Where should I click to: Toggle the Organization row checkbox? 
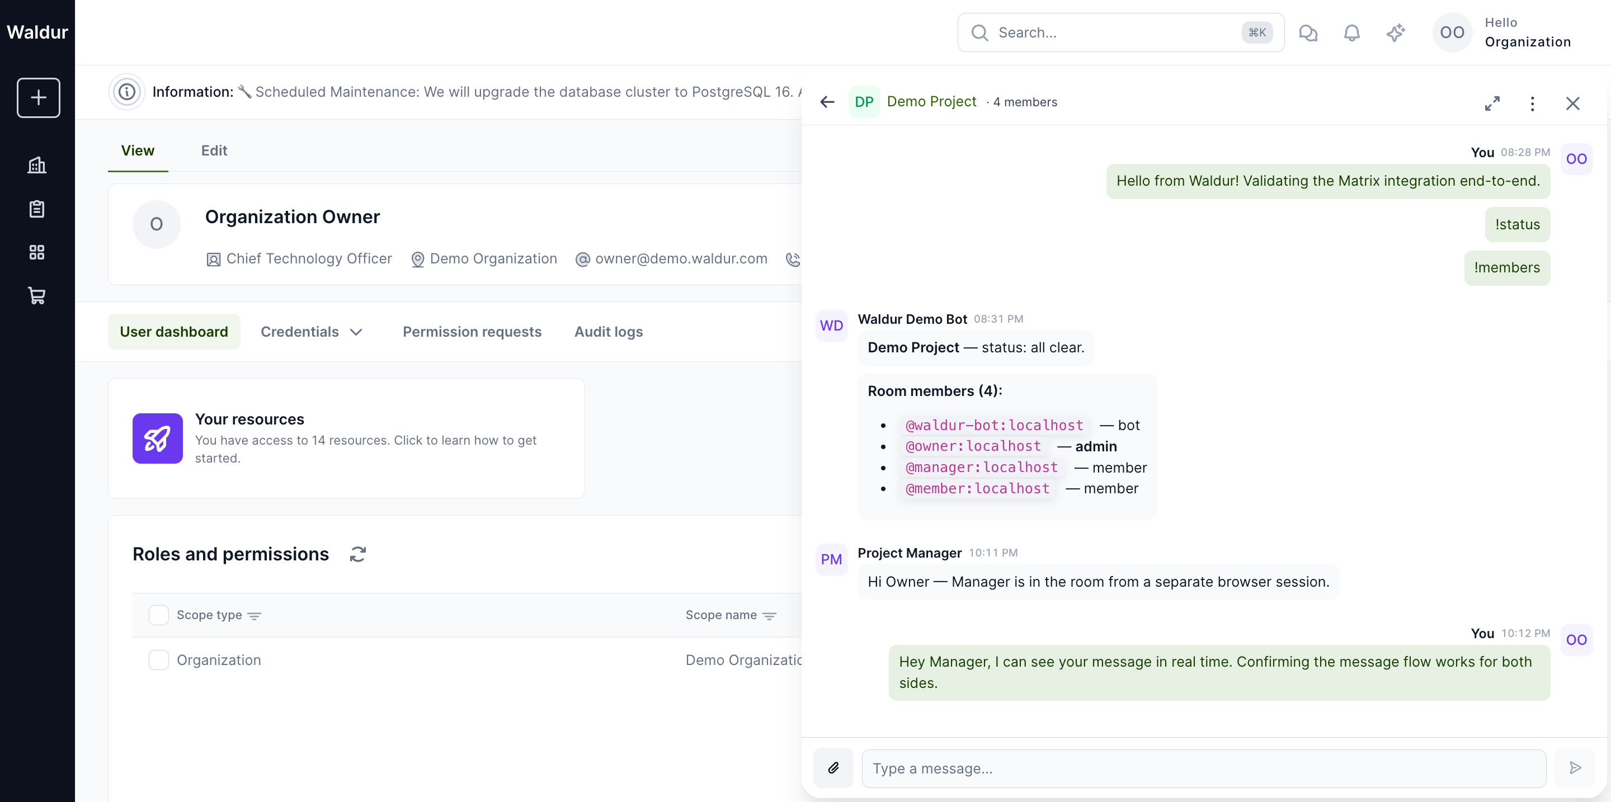point(159,660)
